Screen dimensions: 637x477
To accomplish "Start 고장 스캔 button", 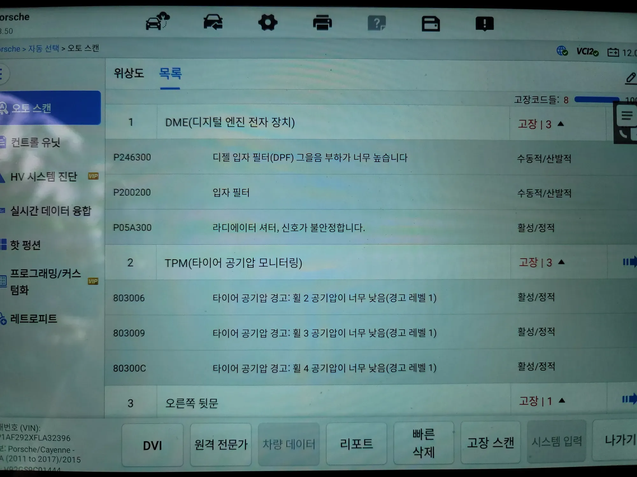I will 490,442.
